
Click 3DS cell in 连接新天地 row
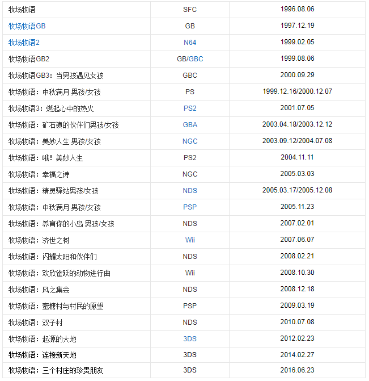pyautogui.click(x=190, y=355)
